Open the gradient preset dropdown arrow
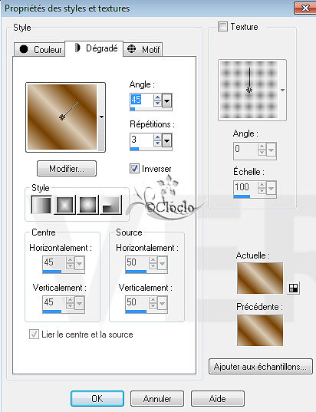 pyautogui.click(x=101, y=117)
